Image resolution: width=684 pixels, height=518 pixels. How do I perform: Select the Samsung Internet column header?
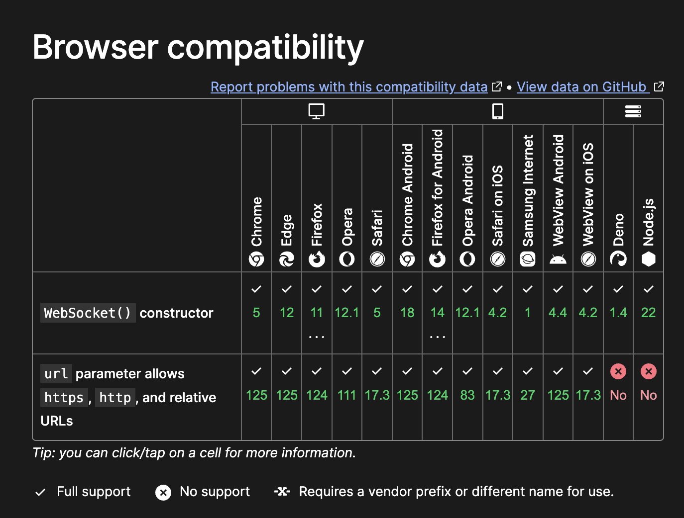528,198
